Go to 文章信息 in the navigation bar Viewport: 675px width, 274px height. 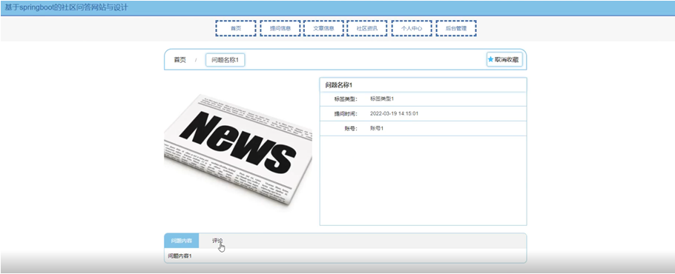pos(323,28)
